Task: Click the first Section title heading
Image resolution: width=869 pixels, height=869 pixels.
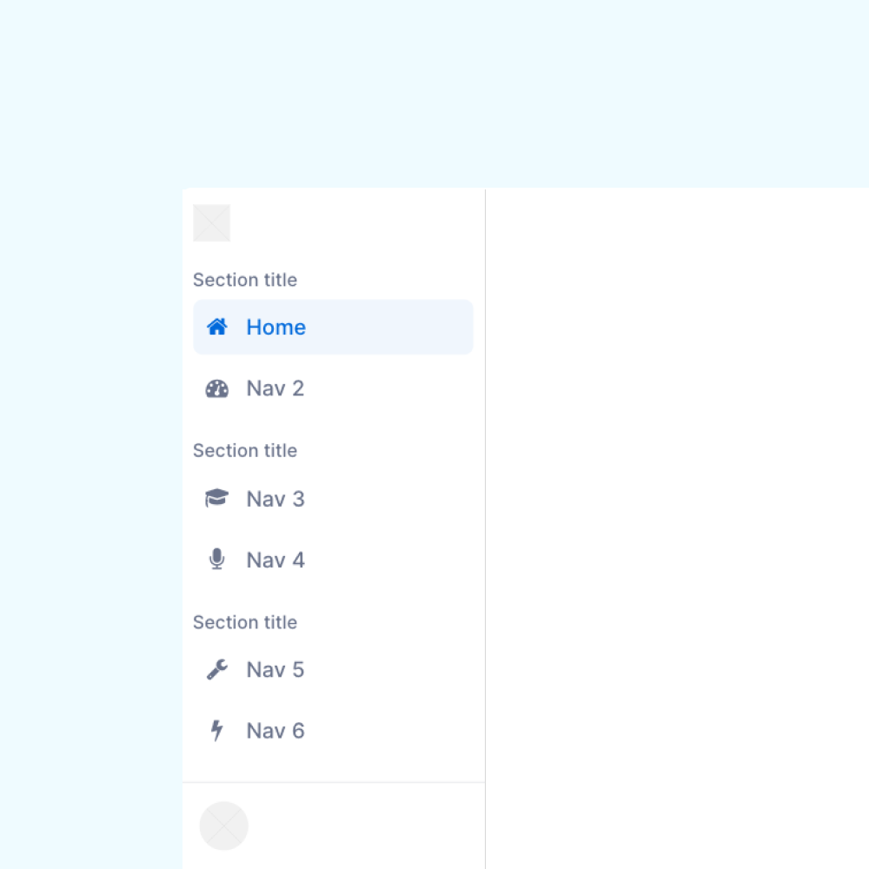Action: coord(245,280)
